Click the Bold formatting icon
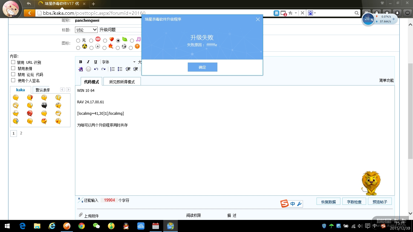 click(81, 62)
